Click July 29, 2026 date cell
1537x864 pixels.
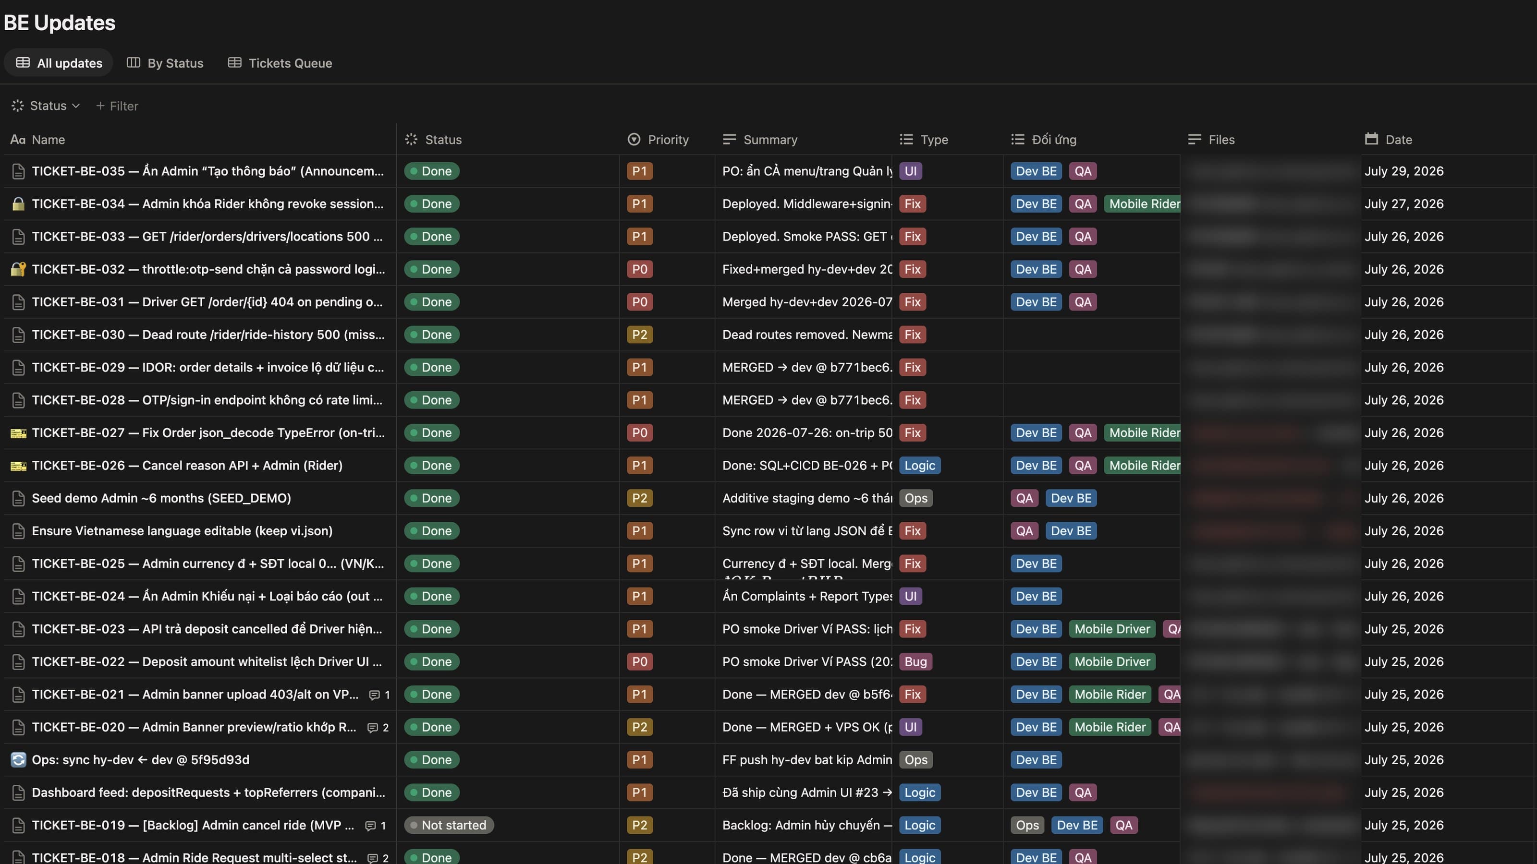pos(1404,171)
